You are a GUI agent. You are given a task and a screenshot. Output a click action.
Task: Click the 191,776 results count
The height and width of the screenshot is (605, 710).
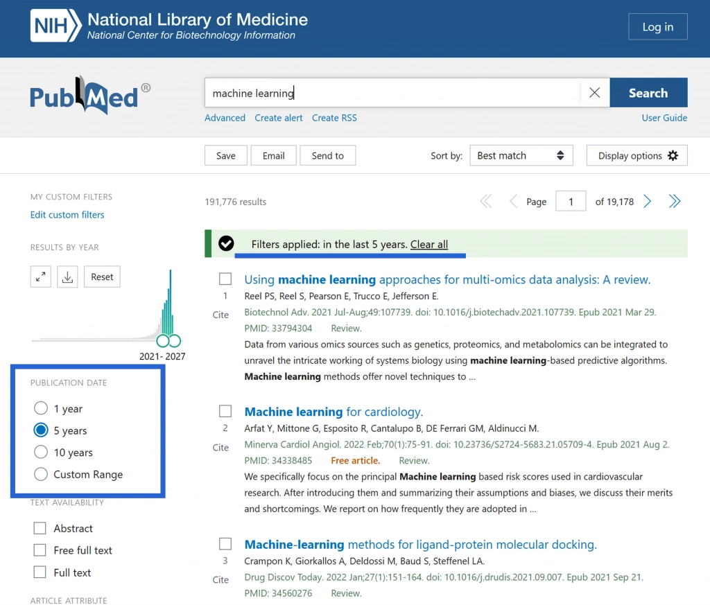(x=236, y=202)
